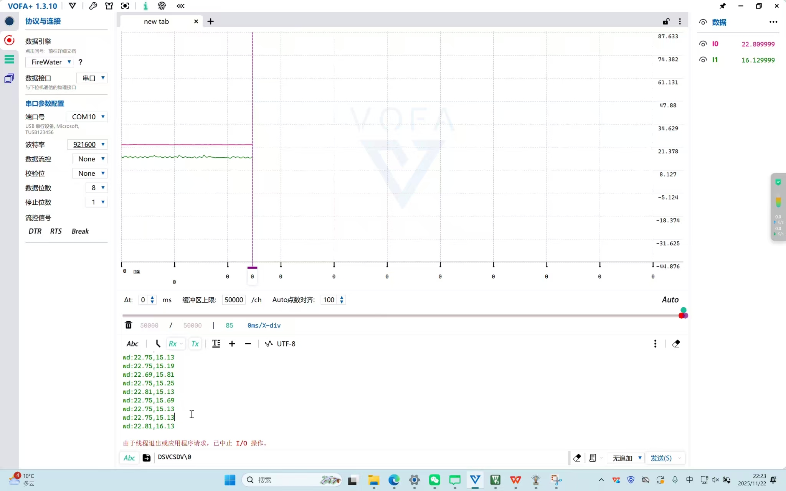Hide the I1 channel with eye icon
This screenshot has width=786, height=491.
point(703,60)
